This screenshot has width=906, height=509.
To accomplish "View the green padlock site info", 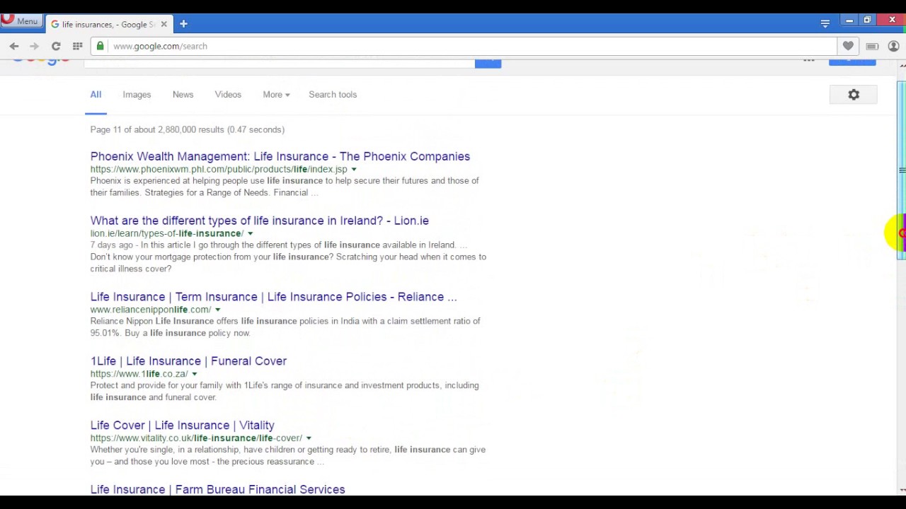I will tap(101, 46).
